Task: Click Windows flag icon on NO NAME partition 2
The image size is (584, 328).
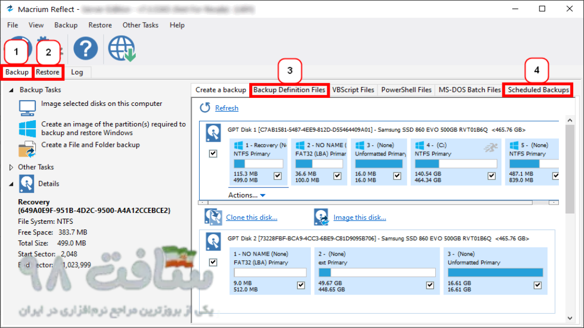Action: [x=300, y=145]
